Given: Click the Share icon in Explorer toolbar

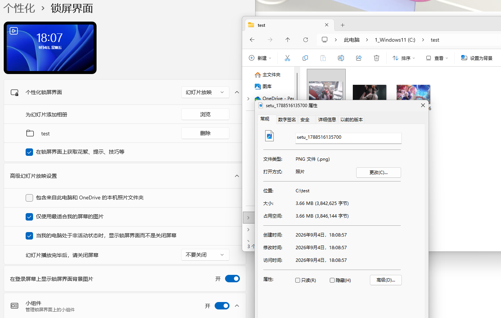Looking at the screenshot, I should point(359,58).
